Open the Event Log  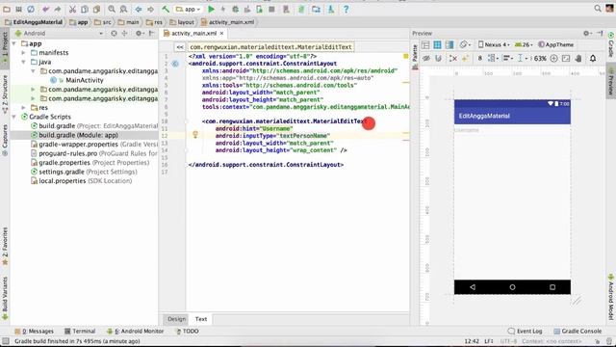point(525,332)
